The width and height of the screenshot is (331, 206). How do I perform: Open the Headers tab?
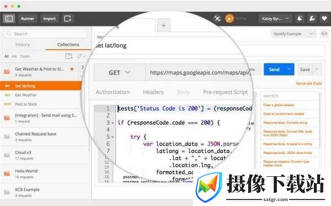pyautogui.click(x=153, y=92)
